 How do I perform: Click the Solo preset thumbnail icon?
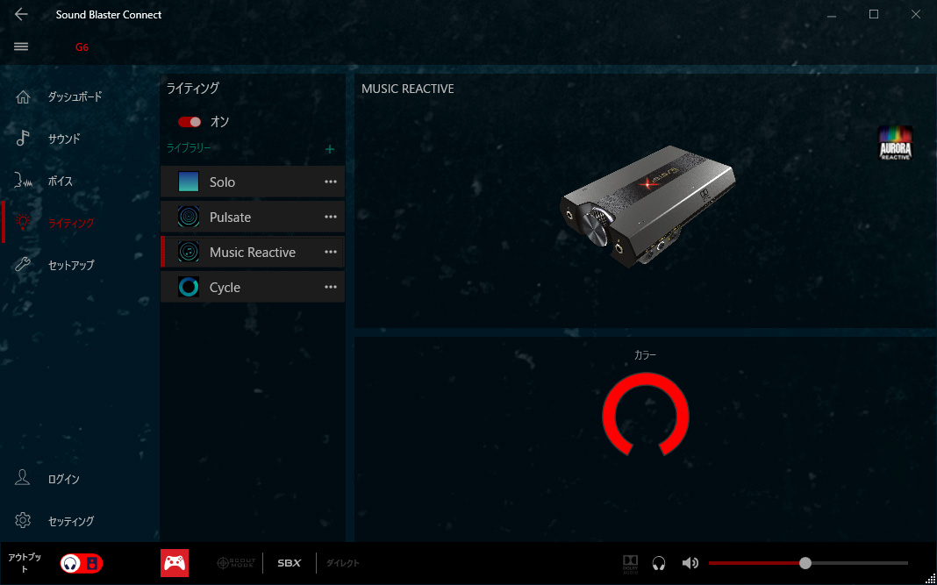(x=189, y=182)
